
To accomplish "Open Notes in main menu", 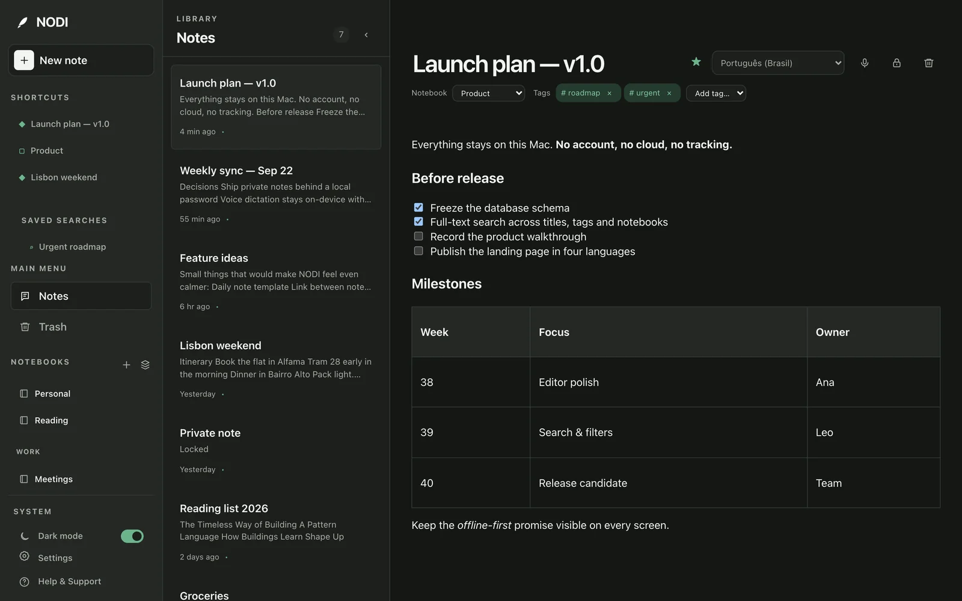I will click(x=81, y=296).
